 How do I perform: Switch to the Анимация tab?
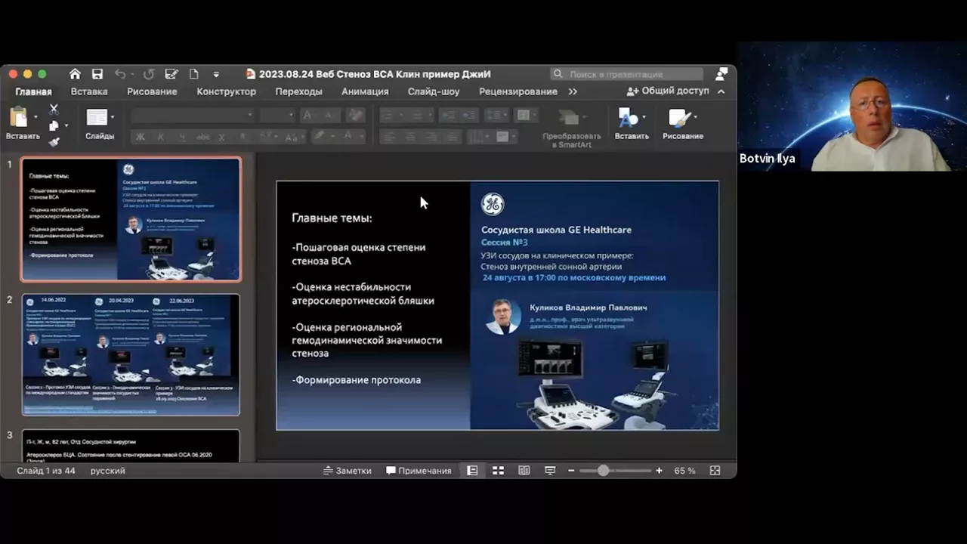[x=365, y=91]
